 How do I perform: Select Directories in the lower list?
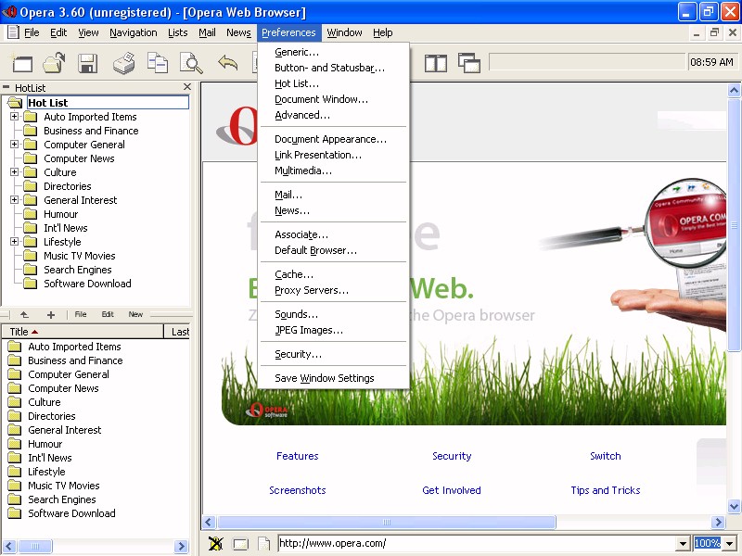pos(52,416)
